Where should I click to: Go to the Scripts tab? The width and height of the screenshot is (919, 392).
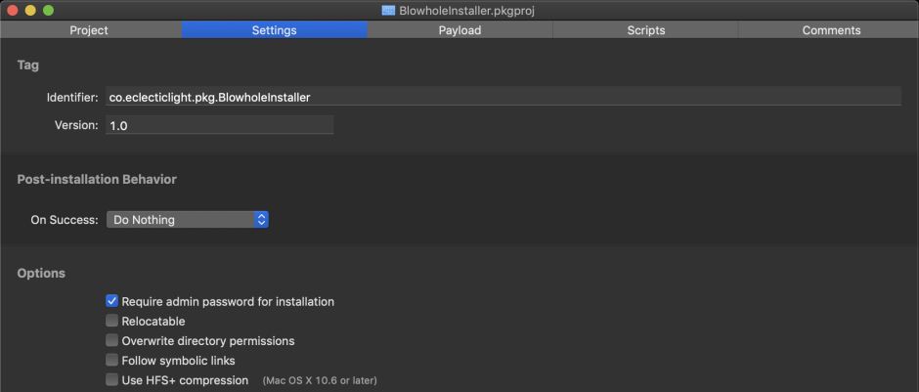[x=645, y=30]
